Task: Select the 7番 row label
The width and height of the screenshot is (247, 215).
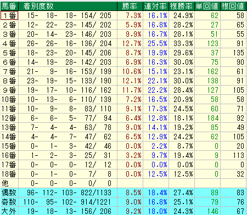Action: click(9, 71)
